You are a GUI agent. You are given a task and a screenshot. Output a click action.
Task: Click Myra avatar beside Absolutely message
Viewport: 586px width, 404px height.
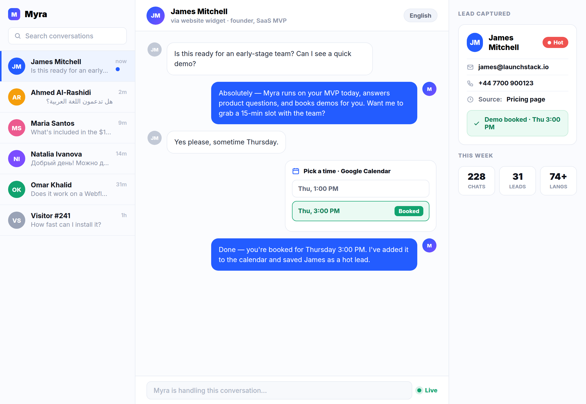click(x=429, y=89)
